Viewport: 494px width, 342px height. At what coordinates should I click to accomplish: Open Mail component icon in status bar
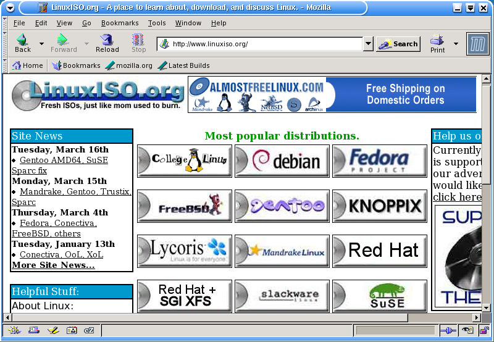coord(33,330)
